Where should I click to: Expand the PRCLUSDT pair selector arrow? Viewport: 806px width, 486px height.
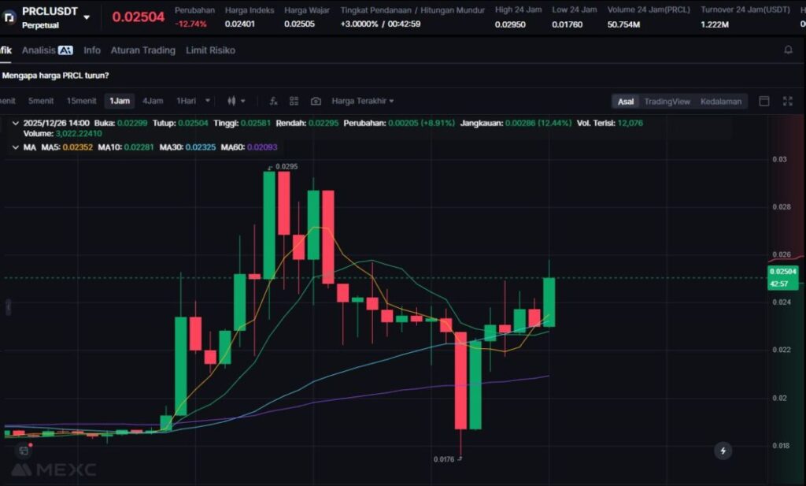pyautogui.click(x=87, y=17)
